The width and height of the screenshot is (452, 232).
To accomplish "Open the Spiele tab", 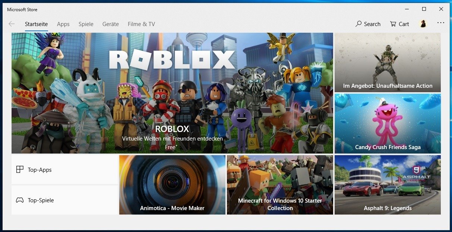I will pos(86,24).
